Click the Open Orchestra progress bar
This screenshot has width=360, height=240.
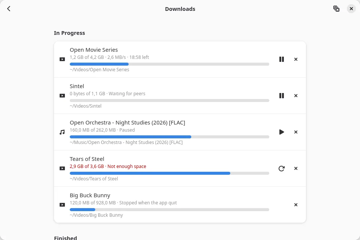169,137
